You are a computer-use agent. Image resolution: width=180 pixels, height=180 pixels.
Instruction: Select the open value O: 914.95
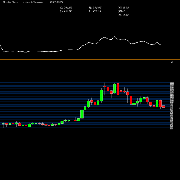66,8
